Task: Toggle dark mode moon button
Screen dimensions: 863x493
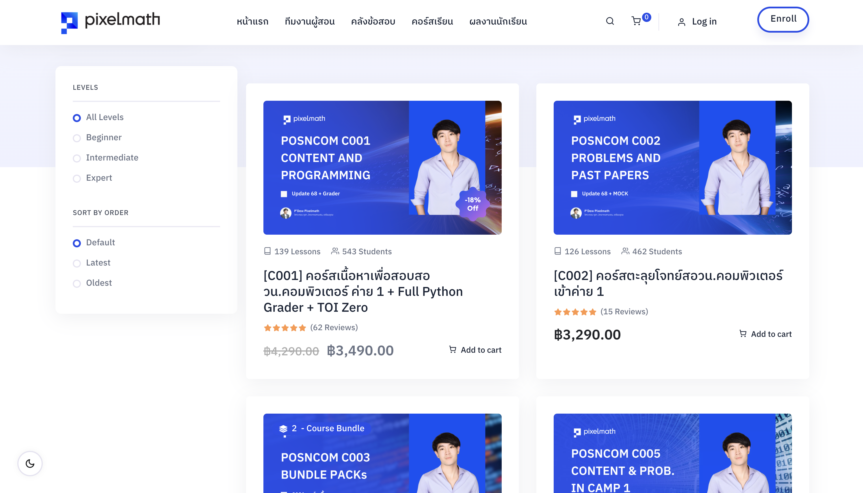Action: [x=30, y=463]
